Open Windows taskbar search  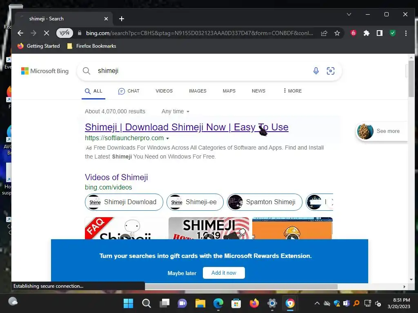pos(147,303)
